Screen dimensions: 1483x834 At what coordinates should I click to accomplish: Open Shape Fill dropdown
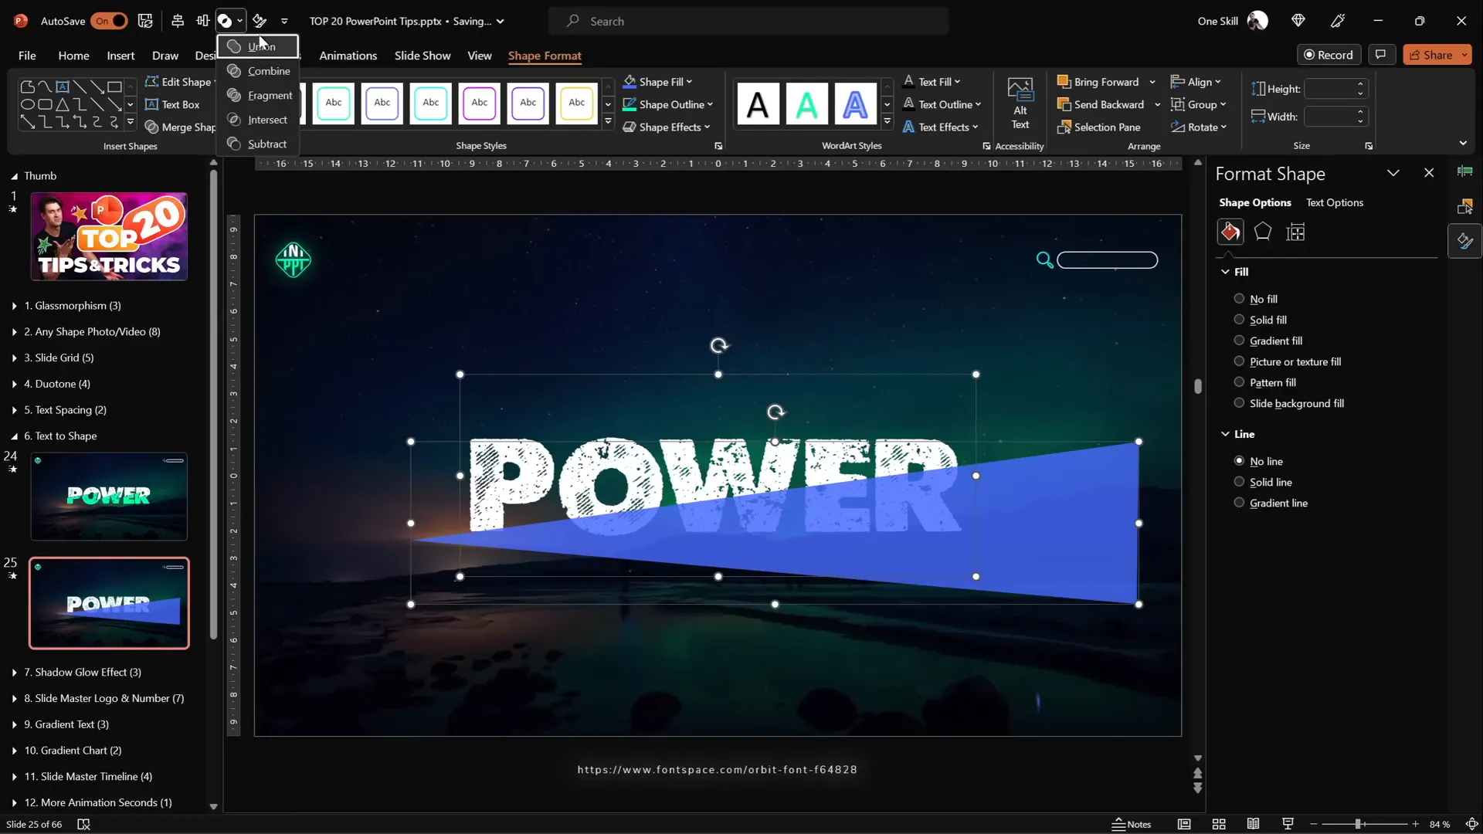657,82
